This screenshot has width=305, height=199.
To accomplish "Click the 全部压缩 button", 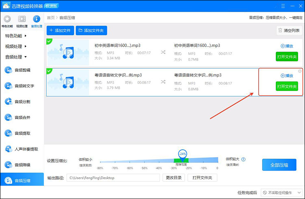I will (x=279, y=165).
